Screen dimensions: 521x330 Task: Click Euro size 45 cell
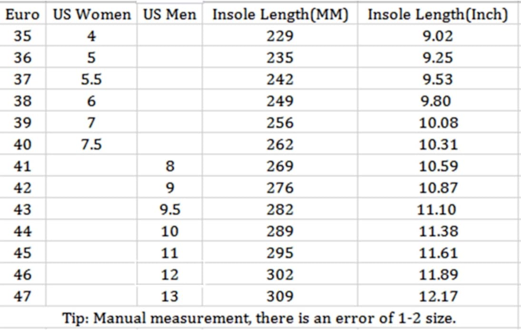(x=22, y=253)
